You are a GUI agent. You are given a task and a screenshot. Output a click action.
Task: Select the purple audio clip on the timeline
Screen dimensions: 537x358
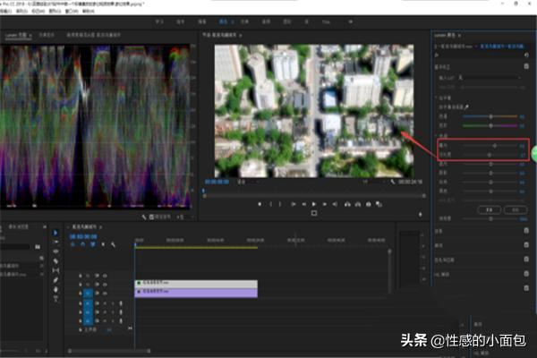click(196, 292)
